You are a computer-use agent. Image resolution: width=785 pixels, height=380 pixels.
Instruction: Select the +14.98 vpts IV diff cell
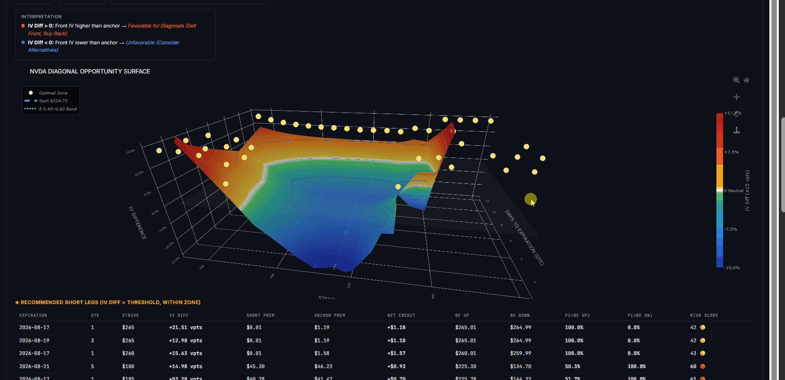click(x=186, y=366)
